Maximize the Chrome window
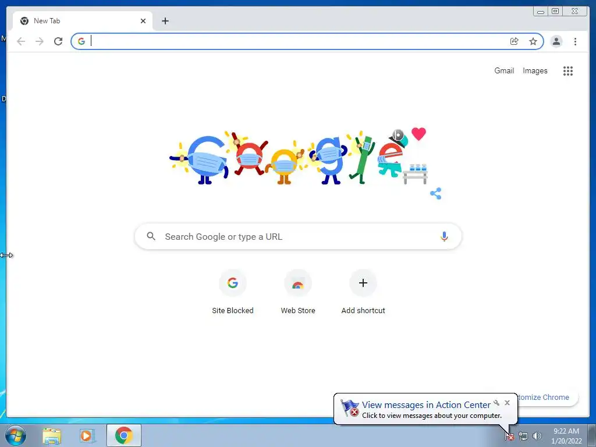 coord(555,12)
